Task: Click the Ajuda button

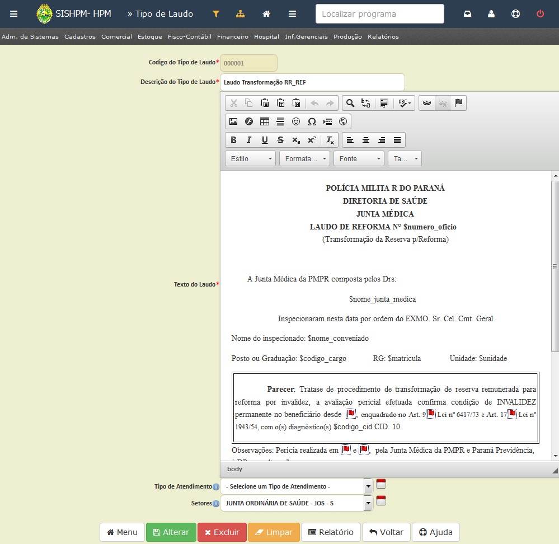Action: click(x=436, y=532)
